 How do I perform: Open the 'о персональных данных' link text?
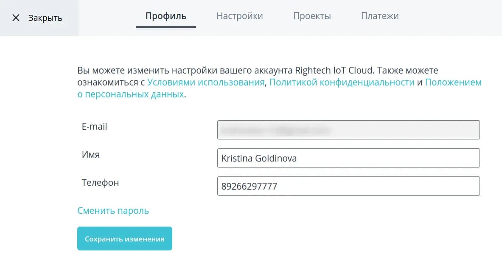(131, 95)
